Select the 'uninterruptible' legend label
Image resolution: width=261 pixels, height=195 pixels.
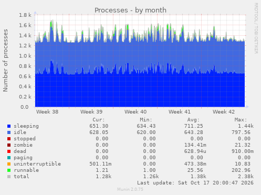pos(37,164)
